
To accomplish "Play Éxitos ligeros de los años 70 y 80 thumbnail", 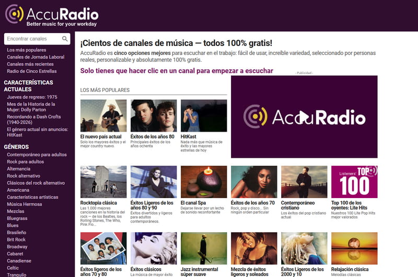I will (103, 248).
